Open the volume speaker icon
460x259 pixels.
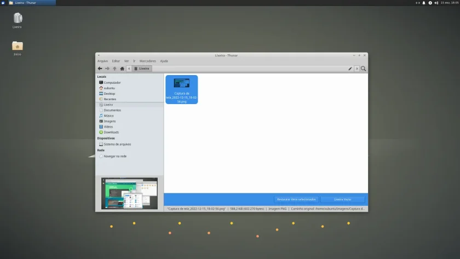436,3
